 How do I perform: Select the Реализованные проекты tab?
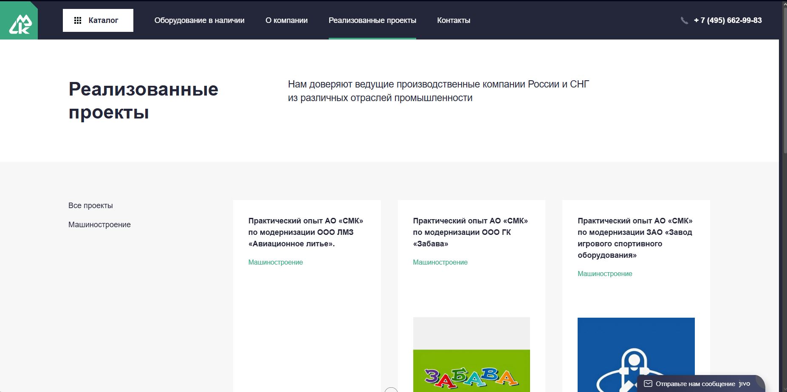click(372, 20)
